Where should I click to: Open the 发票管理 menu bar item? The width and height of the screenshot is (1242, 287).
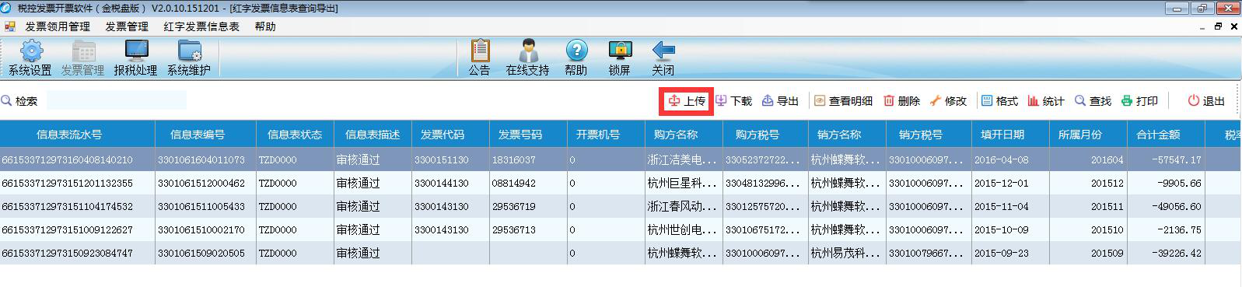[x=127, y=26]
